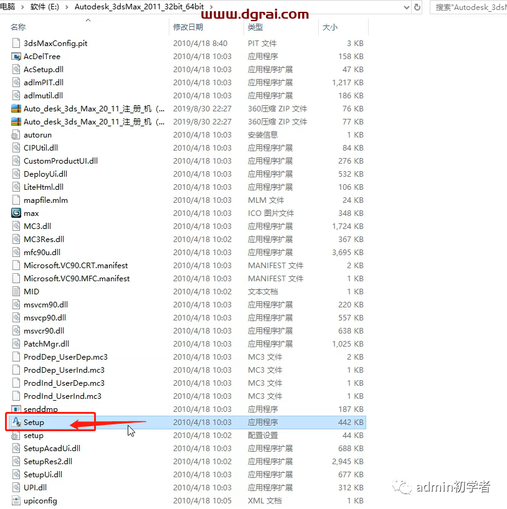Screen dimensions: 507x509
Task: Click the 2,945 KB size cell
Action: point(348,461)
